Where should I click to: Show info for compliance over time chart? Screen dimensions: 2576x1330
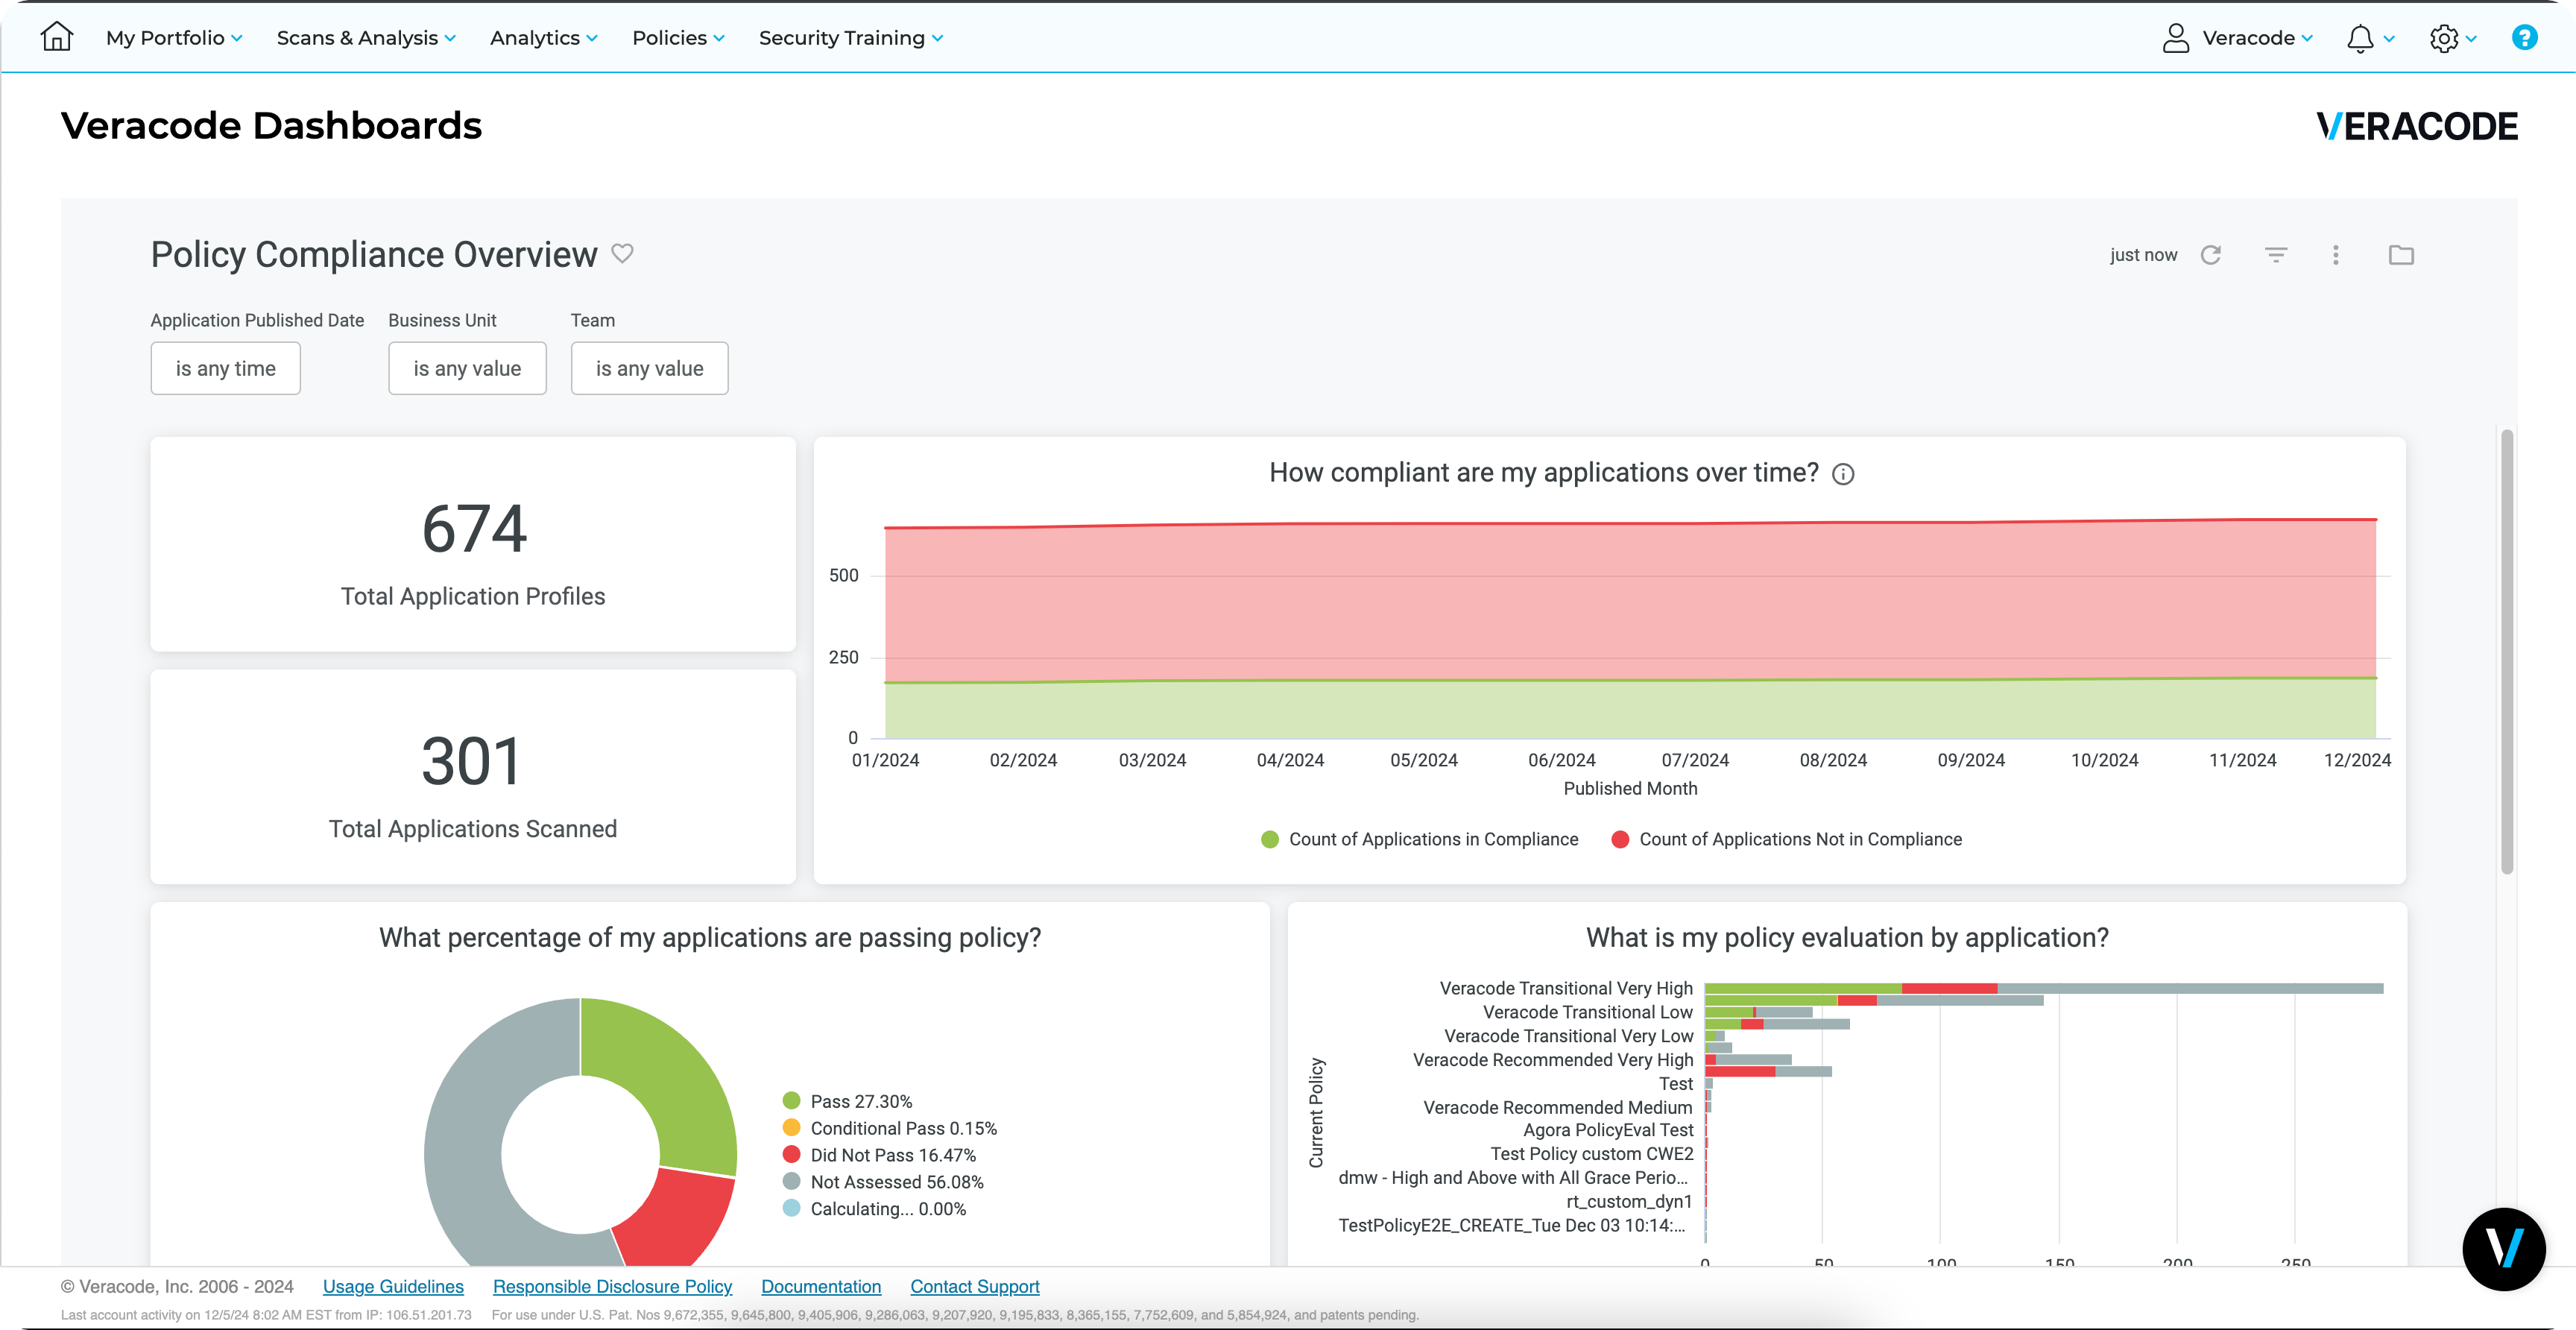[x=1843, y=474]
